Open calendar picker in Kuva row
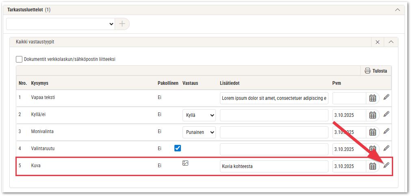 372,166
